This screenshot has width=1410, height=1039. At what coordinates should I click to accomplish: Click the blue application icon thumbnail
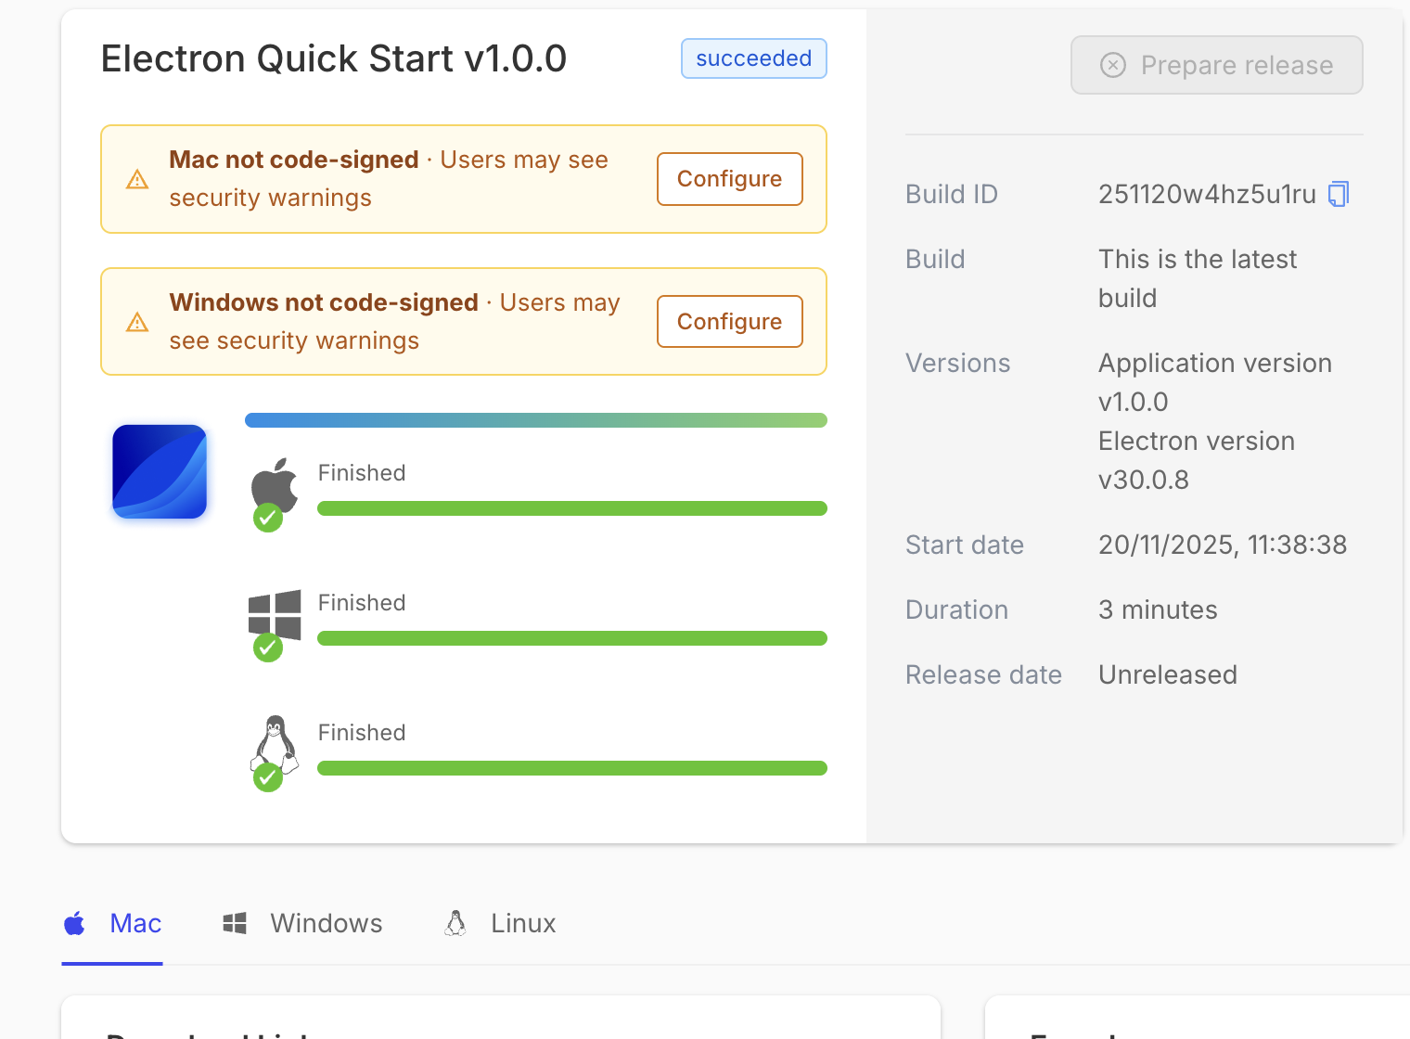pyautogui.click(x=160, y=471)
